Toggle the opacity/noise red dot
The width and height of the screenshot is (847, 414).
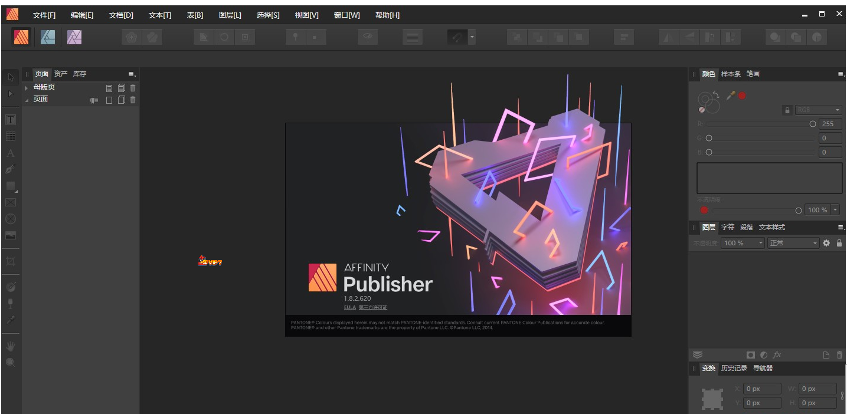pos(704,210)
